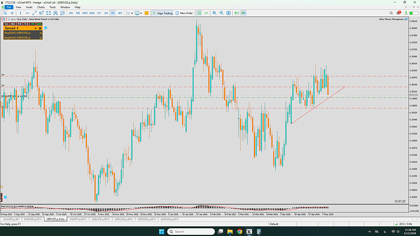Switch to the NZDUSD.p,M15 chart tab

coord(147,220)
